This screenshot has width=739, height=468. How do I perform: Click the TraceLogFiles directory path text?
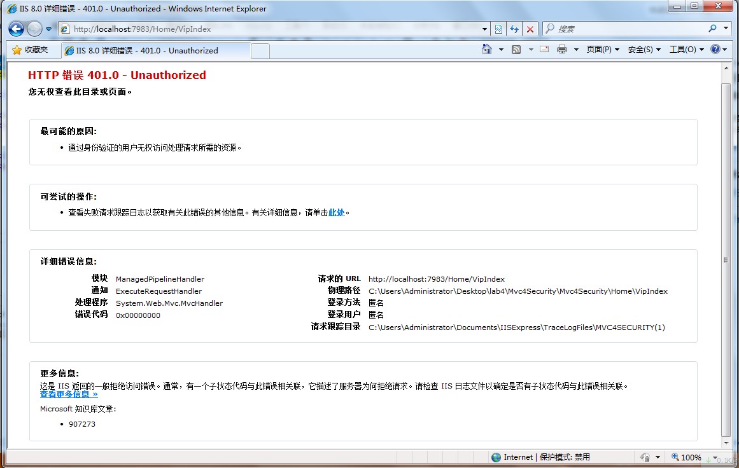[517, 327]
